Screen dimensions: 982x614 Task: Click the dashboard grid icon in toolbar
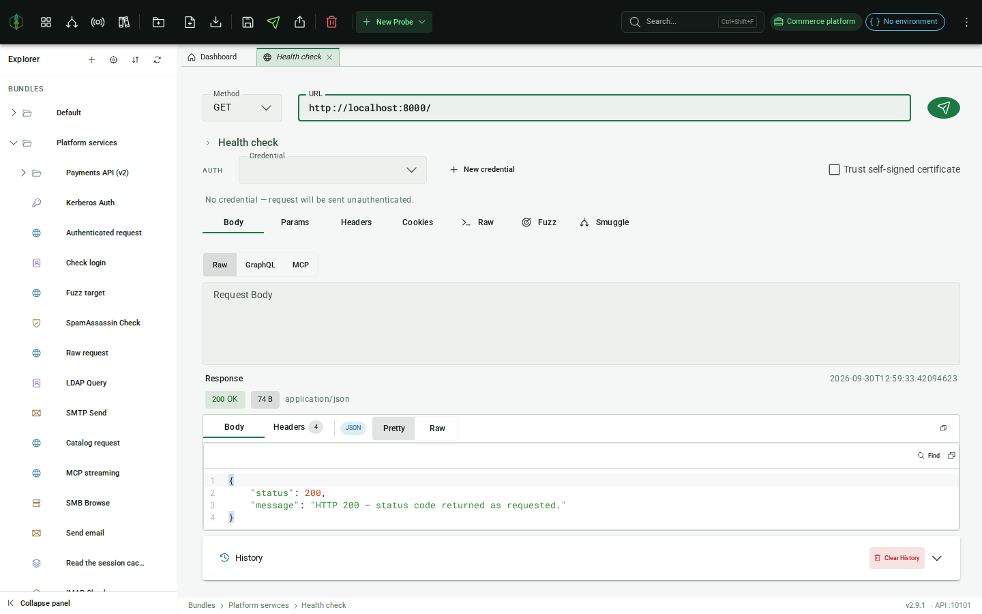point(46,22)
